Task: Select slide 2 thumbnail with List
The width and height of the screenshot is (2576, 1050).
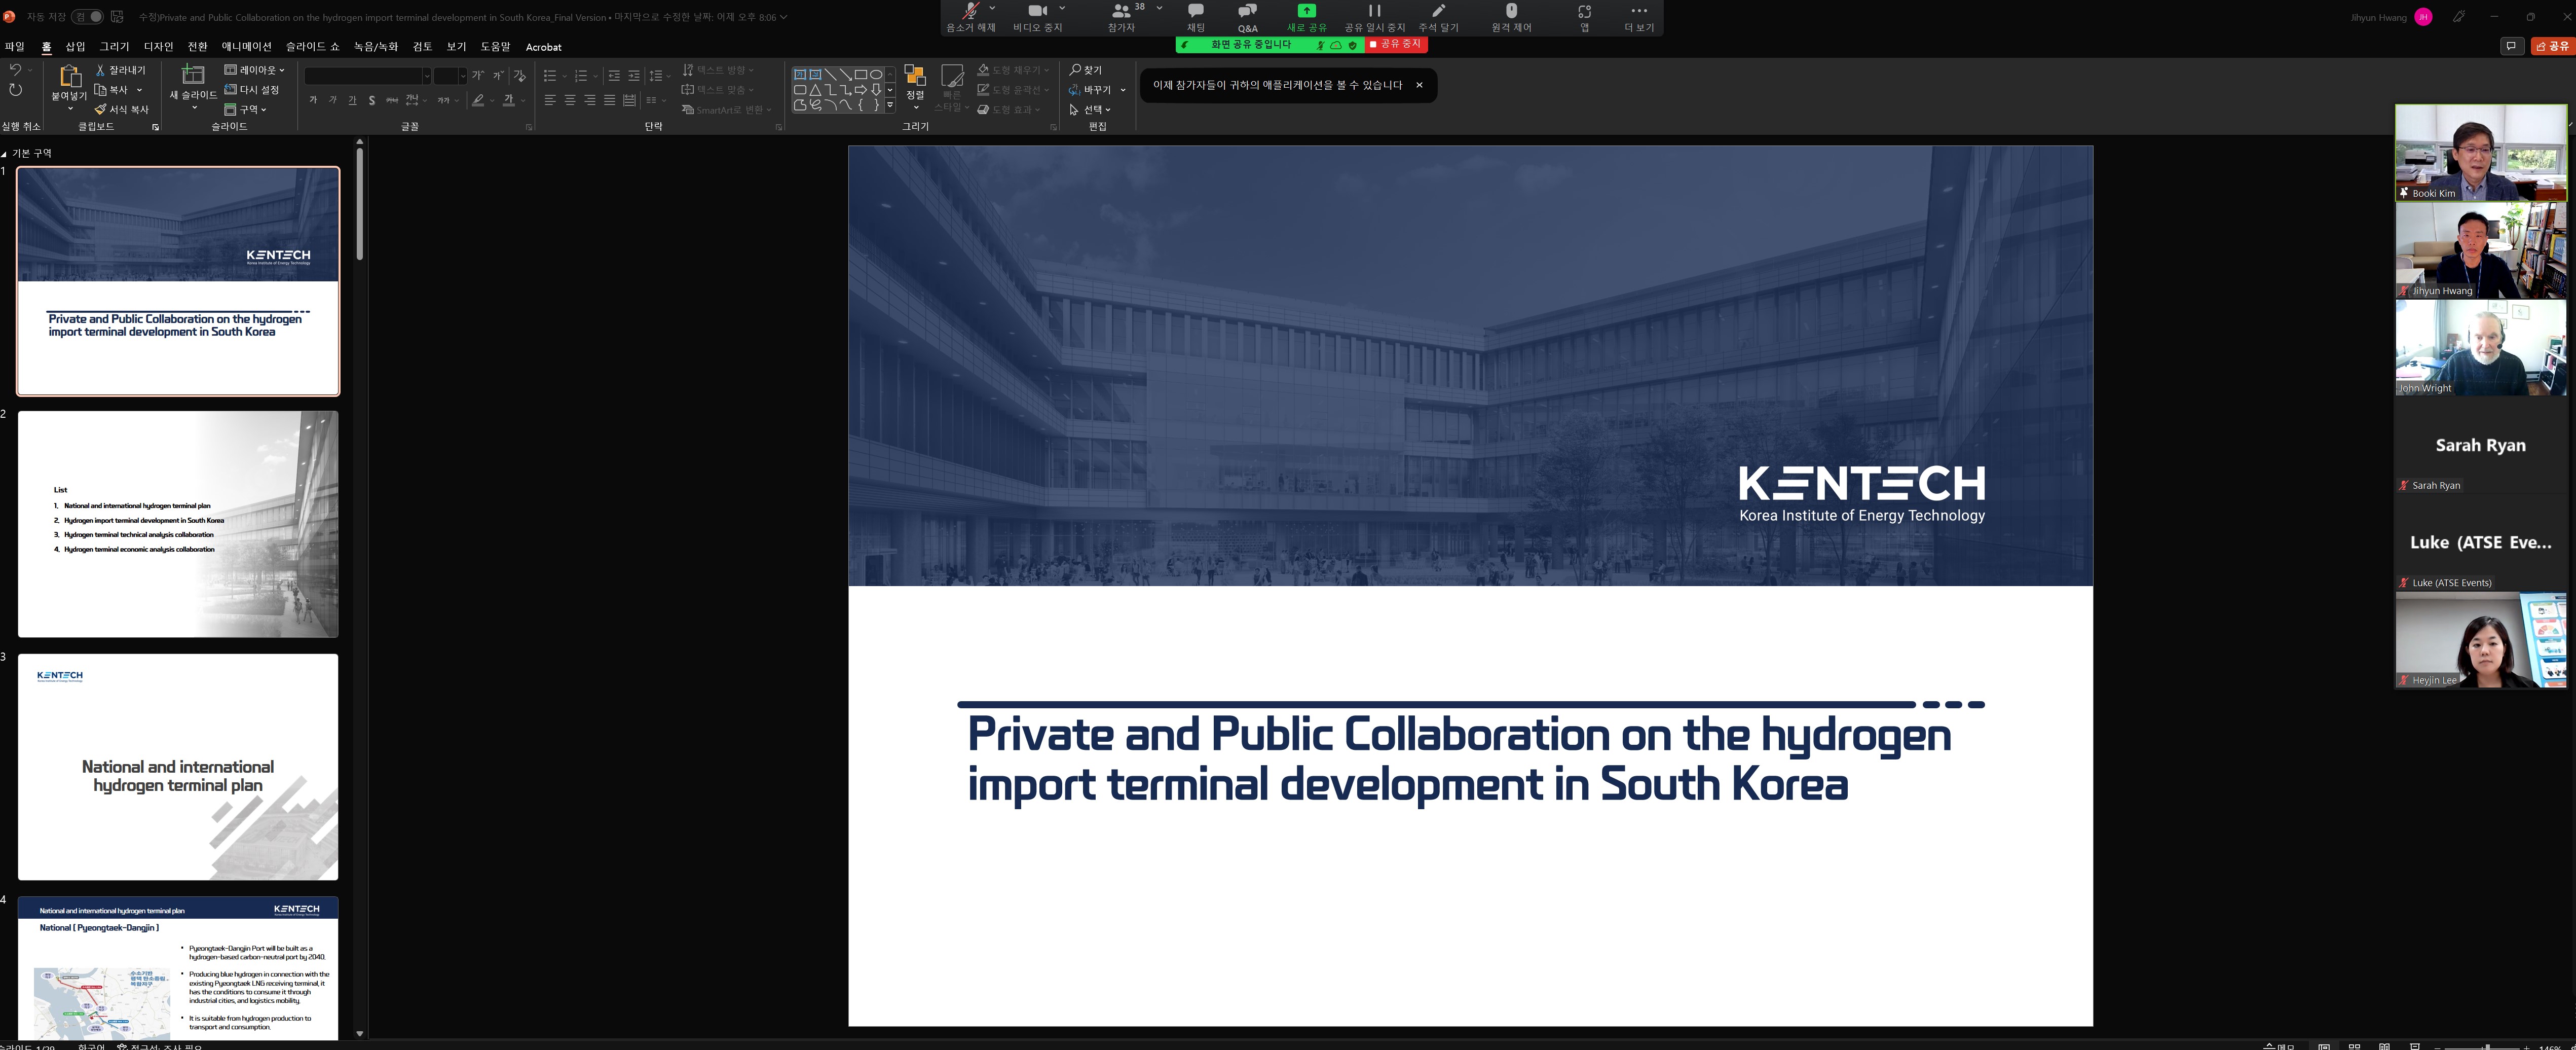Action: tap(178, 524)
